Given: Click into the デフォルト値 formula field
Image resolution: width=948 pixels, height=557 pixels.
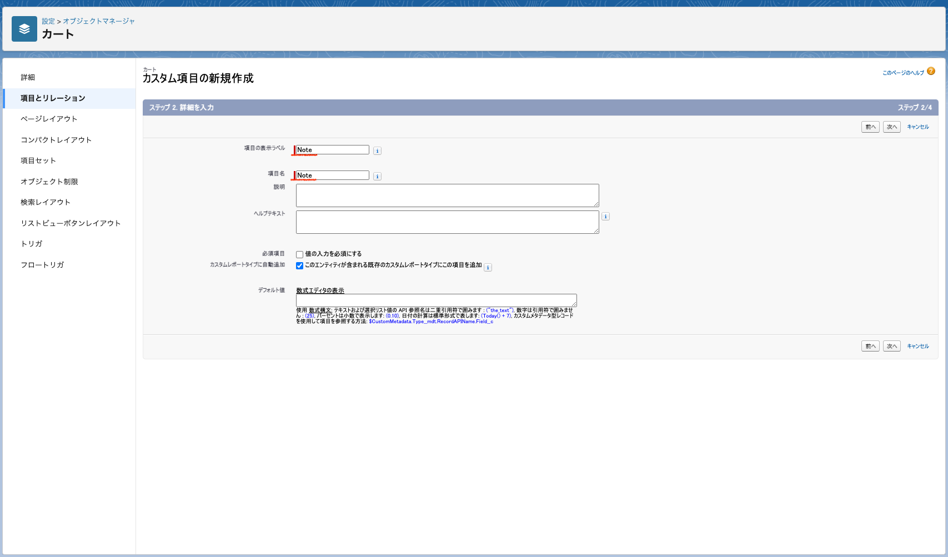Looking at the screenshot, I should (437, 300).
